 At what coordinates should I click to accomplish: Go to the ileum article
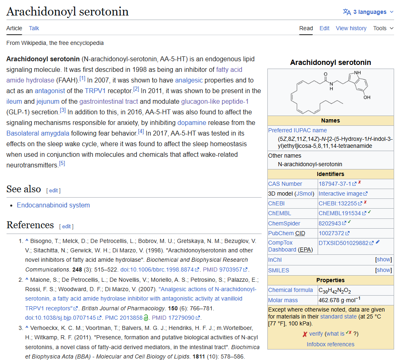14,102
